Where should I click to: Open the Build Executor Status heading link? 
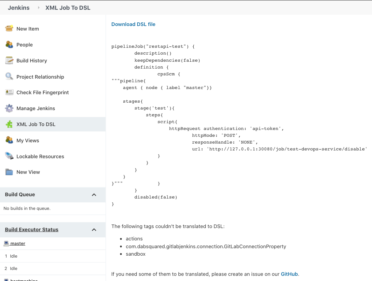coord(32,229)
